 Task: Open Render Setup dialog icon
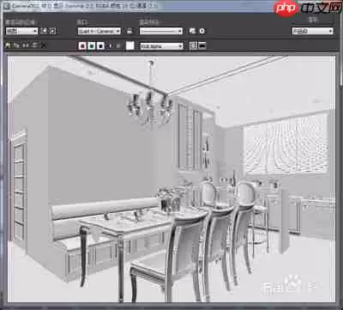tap(193, 31)
